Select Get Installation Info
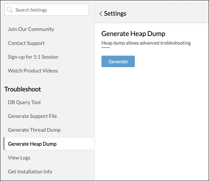The height and width of the screenshot is (181, 209). [x=30, y=172]
